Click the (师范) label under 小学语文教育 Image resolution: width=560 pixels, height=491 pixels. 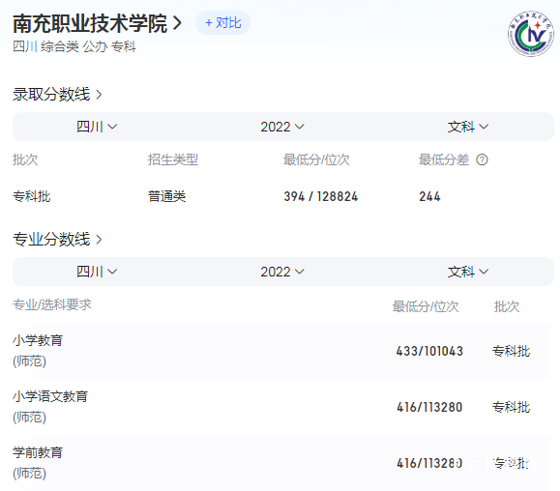coord(30,418)
